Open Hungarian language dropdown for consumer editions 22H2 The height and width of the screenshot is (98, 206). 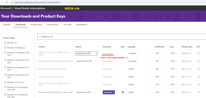coord(139,53)
